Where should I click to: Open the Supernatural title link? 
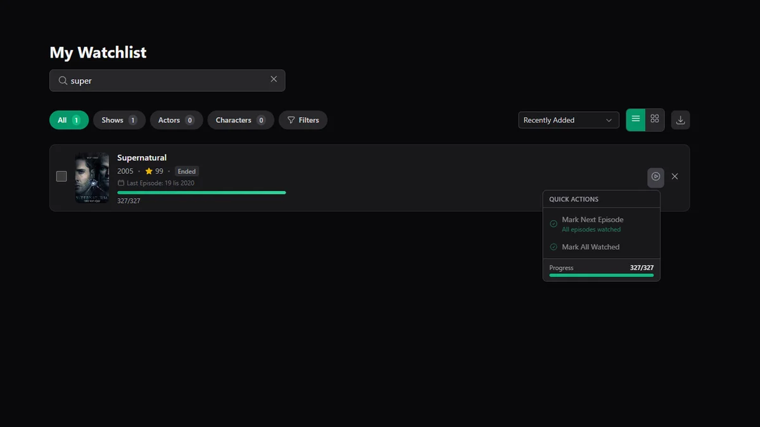(x=142, y=158)
